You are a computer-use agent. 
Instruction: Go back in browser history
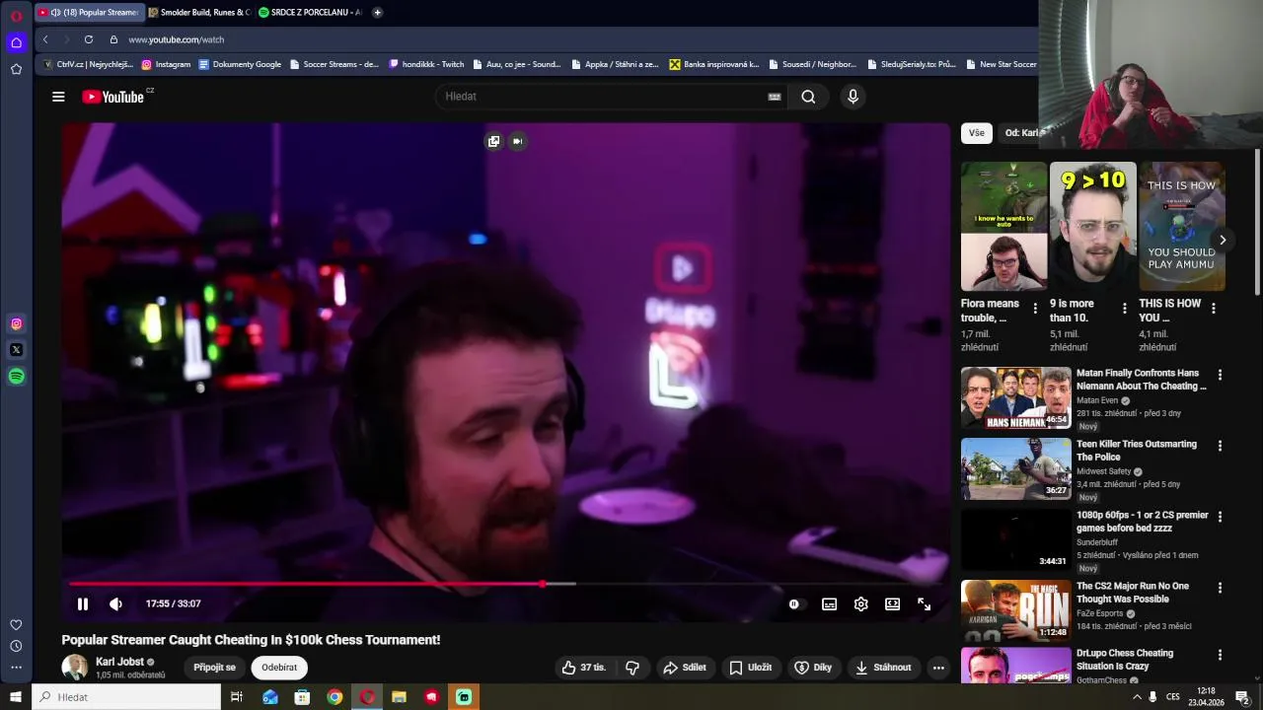[x=45, y=39]
